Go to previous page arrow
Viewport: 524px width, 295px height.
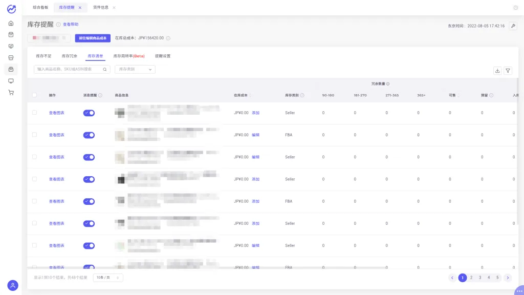click(452, 278)
